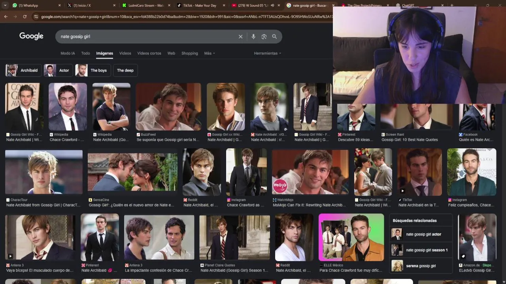Image resolution: width=506 pixels, height=284 pixels.
Task: Select the Videos tab
Action: (x=125, y=53)
